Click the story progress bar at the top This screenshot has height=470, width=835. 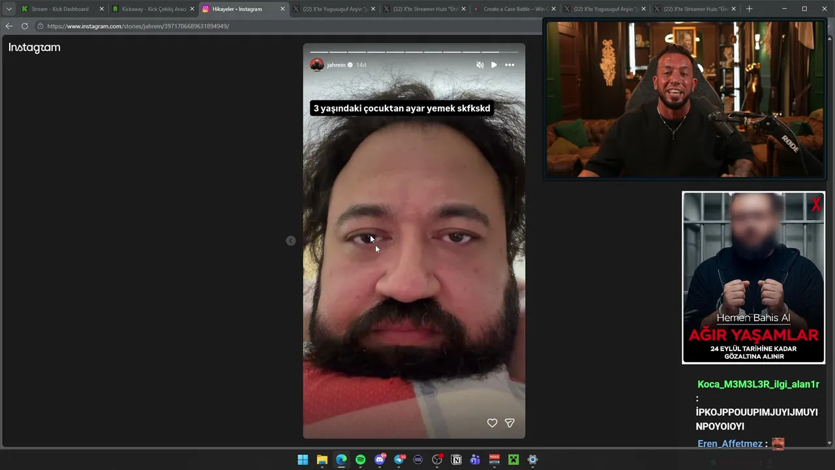(414, 52)
